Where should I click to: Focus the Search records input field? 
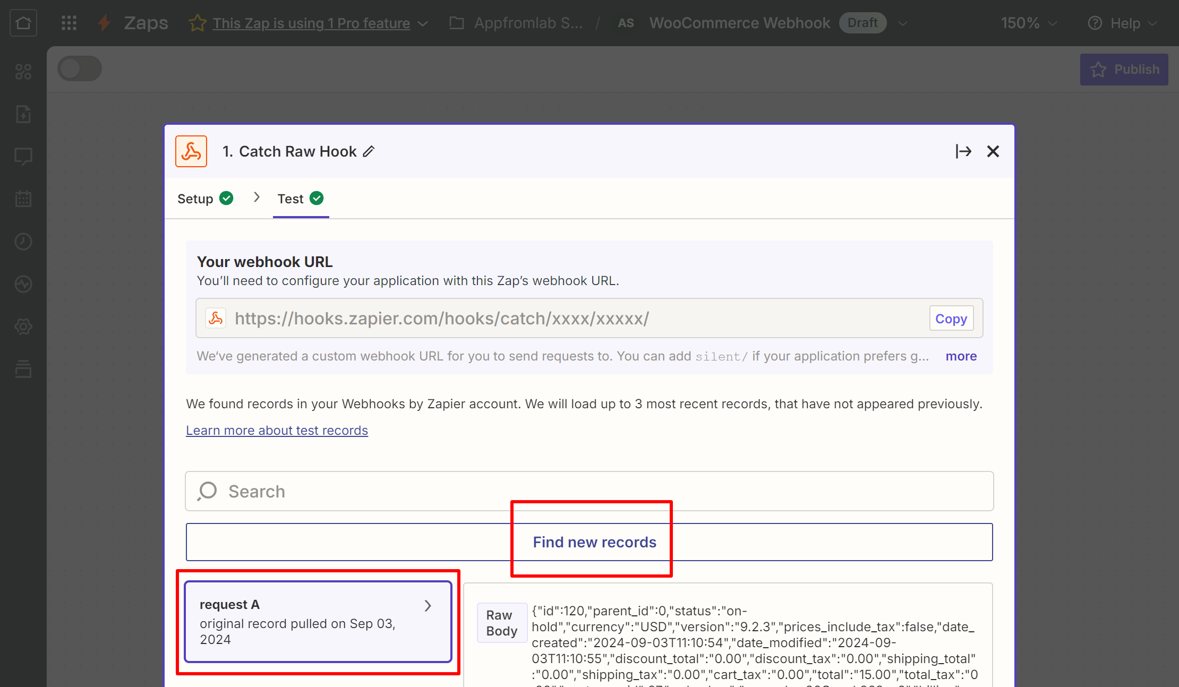pyautogui.click(x=589, y=491)
